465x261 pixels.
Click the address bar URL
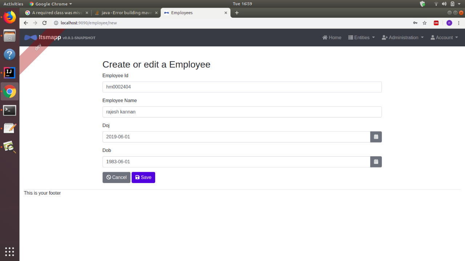[x=89, y=23]
